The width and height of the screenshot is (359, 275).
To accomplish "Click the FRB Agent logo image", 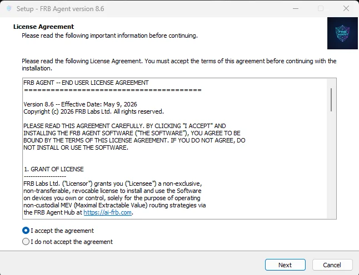I will tap(342, 33).
